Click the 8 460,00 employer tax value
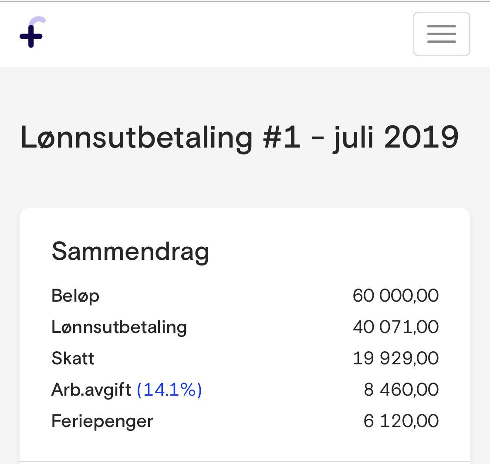 401,390
